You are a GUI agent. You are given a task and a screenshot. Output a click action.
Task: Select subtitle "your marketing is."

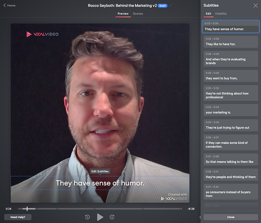(x=231, y=110)
